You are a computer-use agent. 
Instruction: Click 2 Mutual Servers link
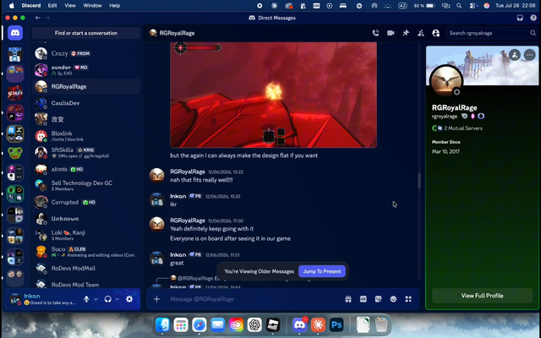coord(463,128)
